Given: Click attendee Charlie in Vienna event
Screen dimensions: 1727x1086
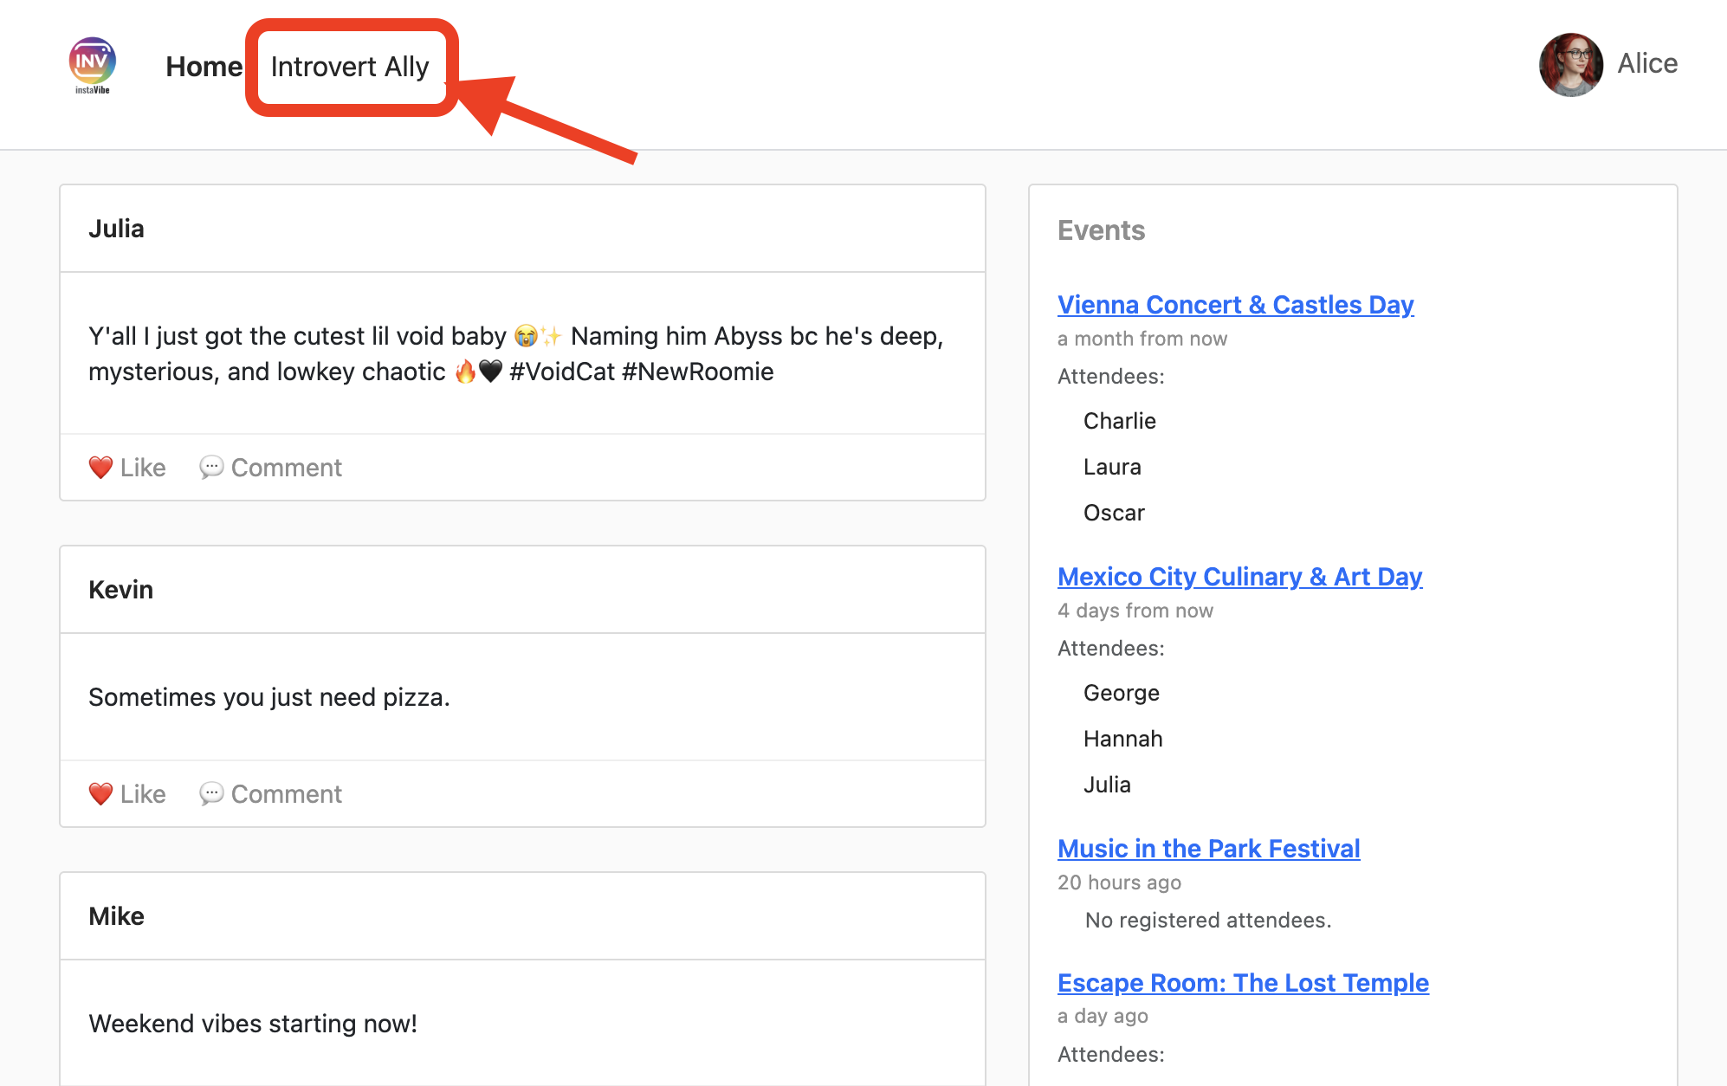Looking at the screenshot, I should pos(1119,421).
